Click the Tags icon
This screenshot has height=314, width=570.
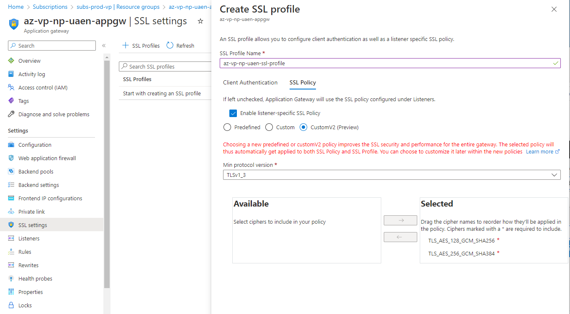pyautogui.click(x=11, y=101)
